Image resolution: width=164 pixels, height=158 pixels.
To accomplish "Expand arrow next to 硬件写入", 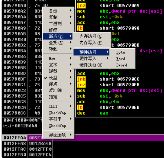I will [107, 58].
